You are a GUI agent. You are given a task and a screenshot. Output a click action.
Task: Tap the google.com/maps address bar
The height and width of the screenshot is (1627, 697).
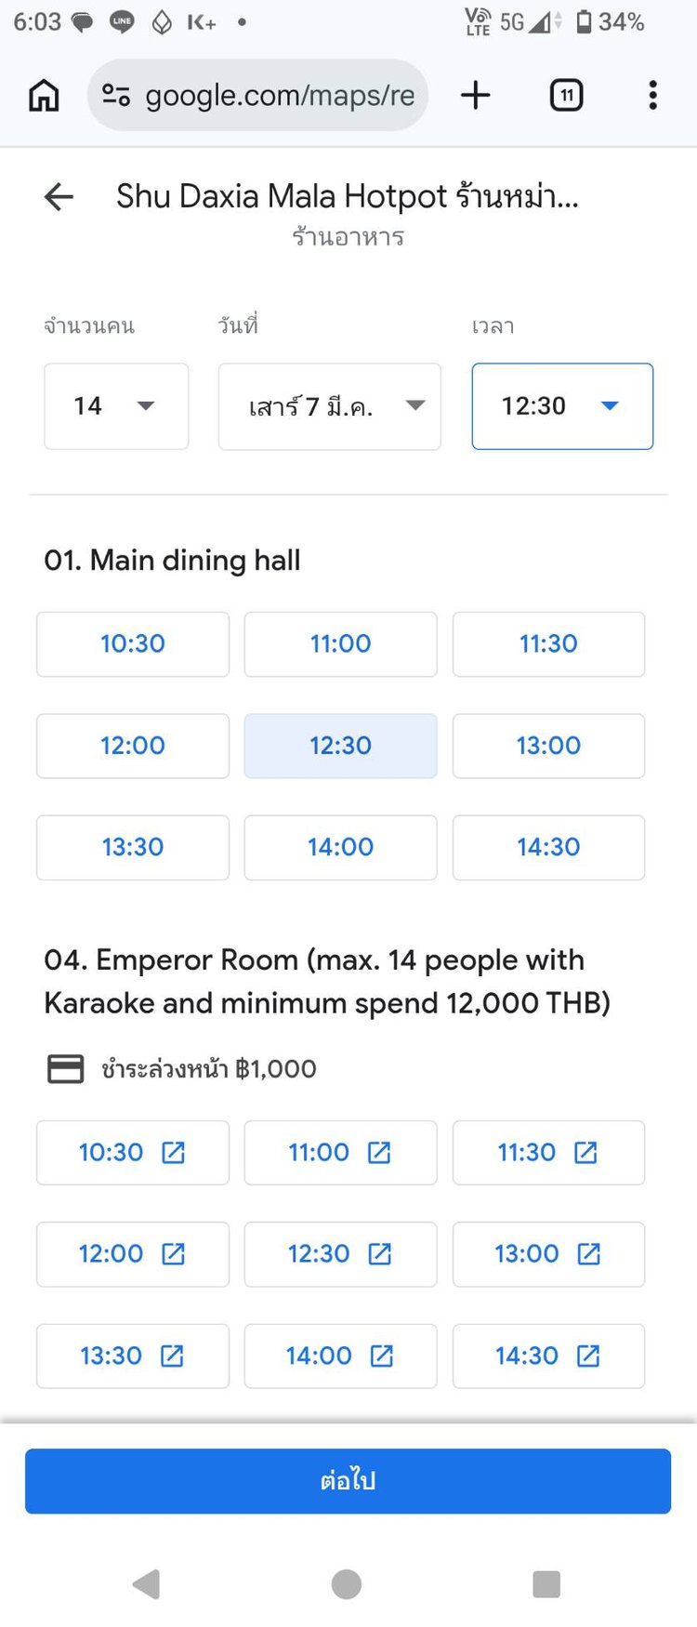tap(279, 95)
